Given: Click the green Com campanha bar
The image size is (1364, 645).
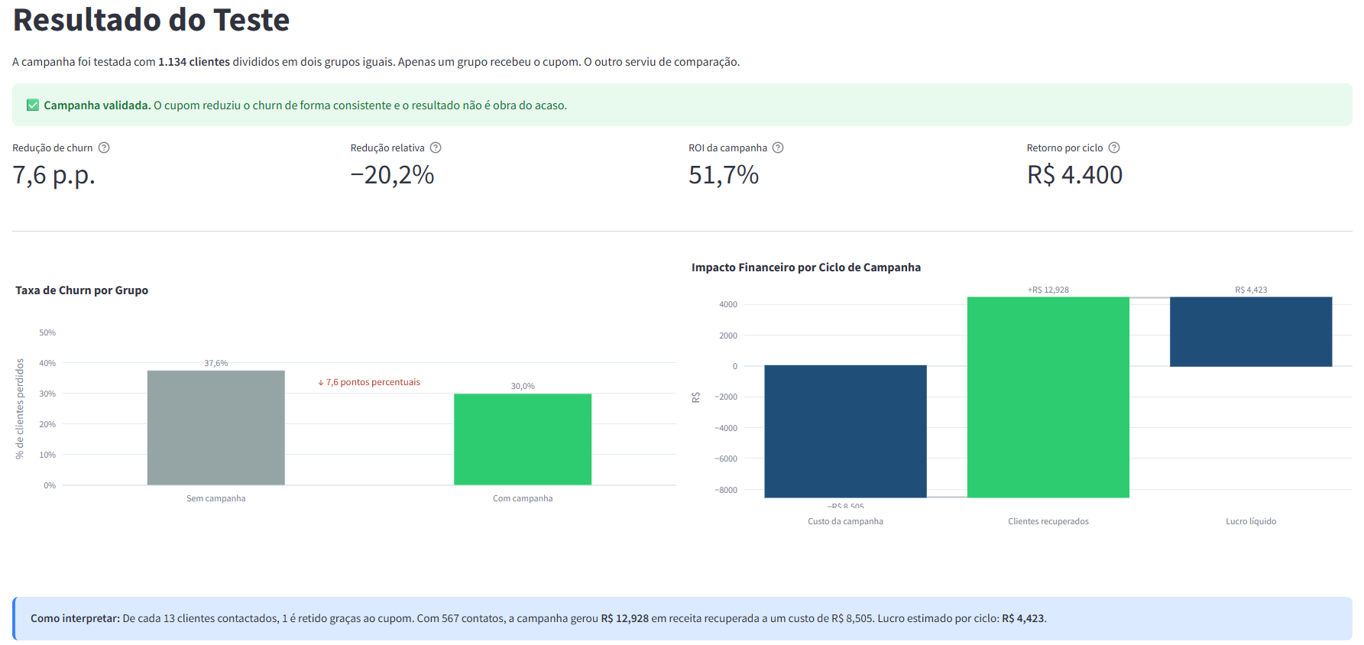Looking at the screenshot, I should (523, 439).
